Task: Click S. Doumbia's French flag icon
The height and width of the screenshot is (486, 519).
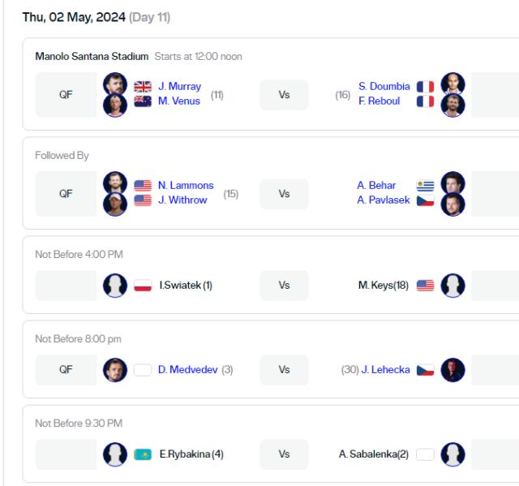Action: [x=425, y=87]
